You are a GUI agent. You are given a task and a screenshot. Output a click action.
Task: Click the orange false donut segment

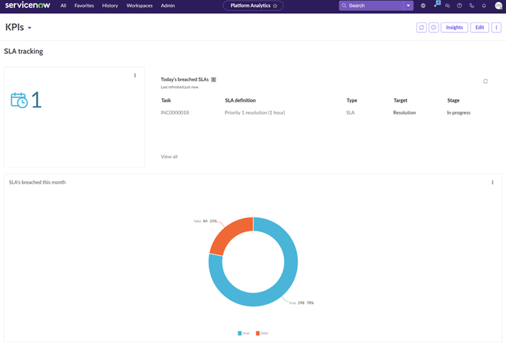click(x=227, y=233)
